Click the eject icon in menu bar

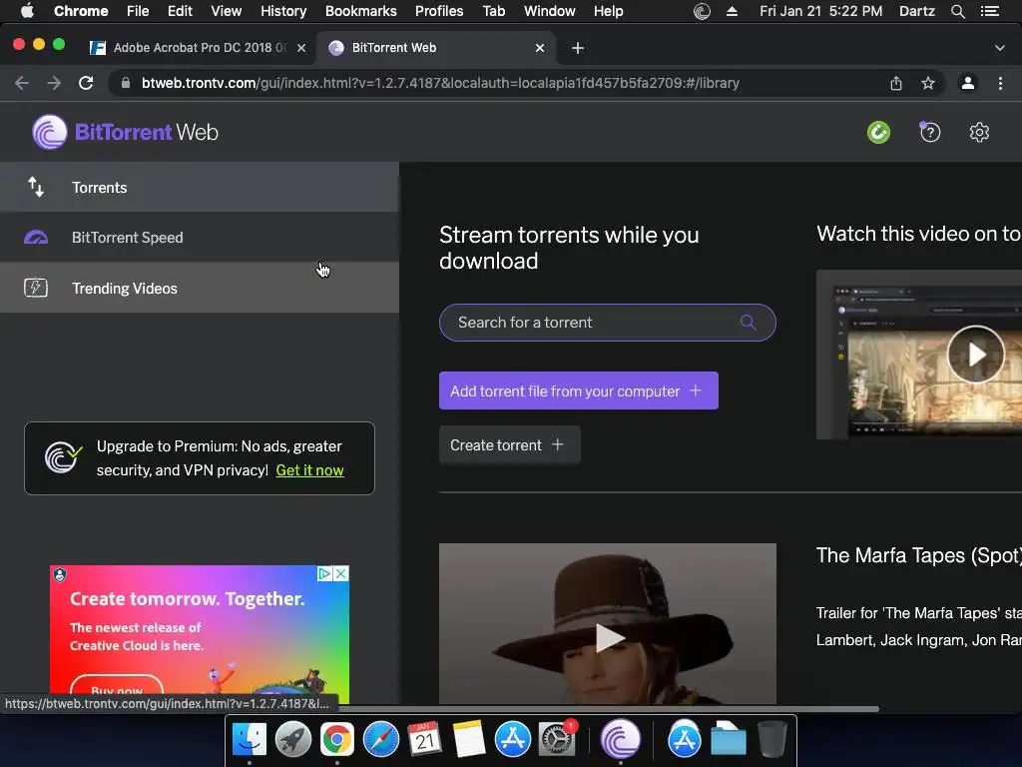click(x=732, y=11)
